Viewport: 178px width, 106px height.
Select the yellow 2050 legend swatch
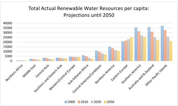pyautogui.click(x=105, y=102)
